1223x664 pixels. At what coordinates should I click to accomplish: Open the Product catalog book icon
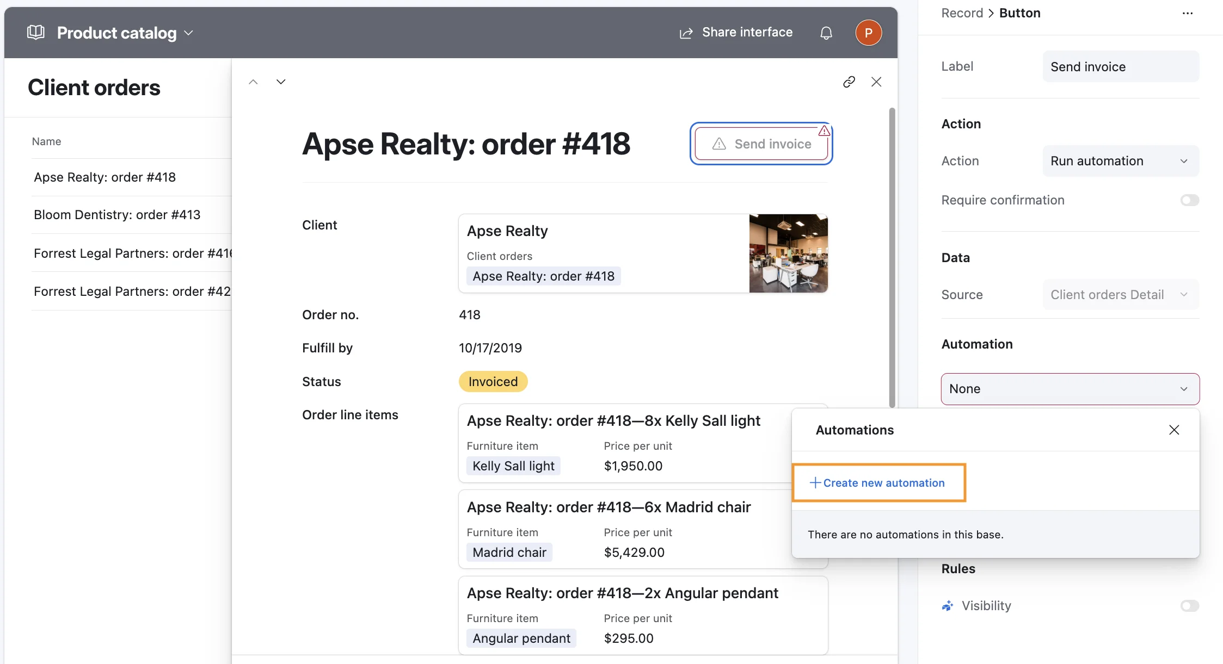click(x=35, y=32)
